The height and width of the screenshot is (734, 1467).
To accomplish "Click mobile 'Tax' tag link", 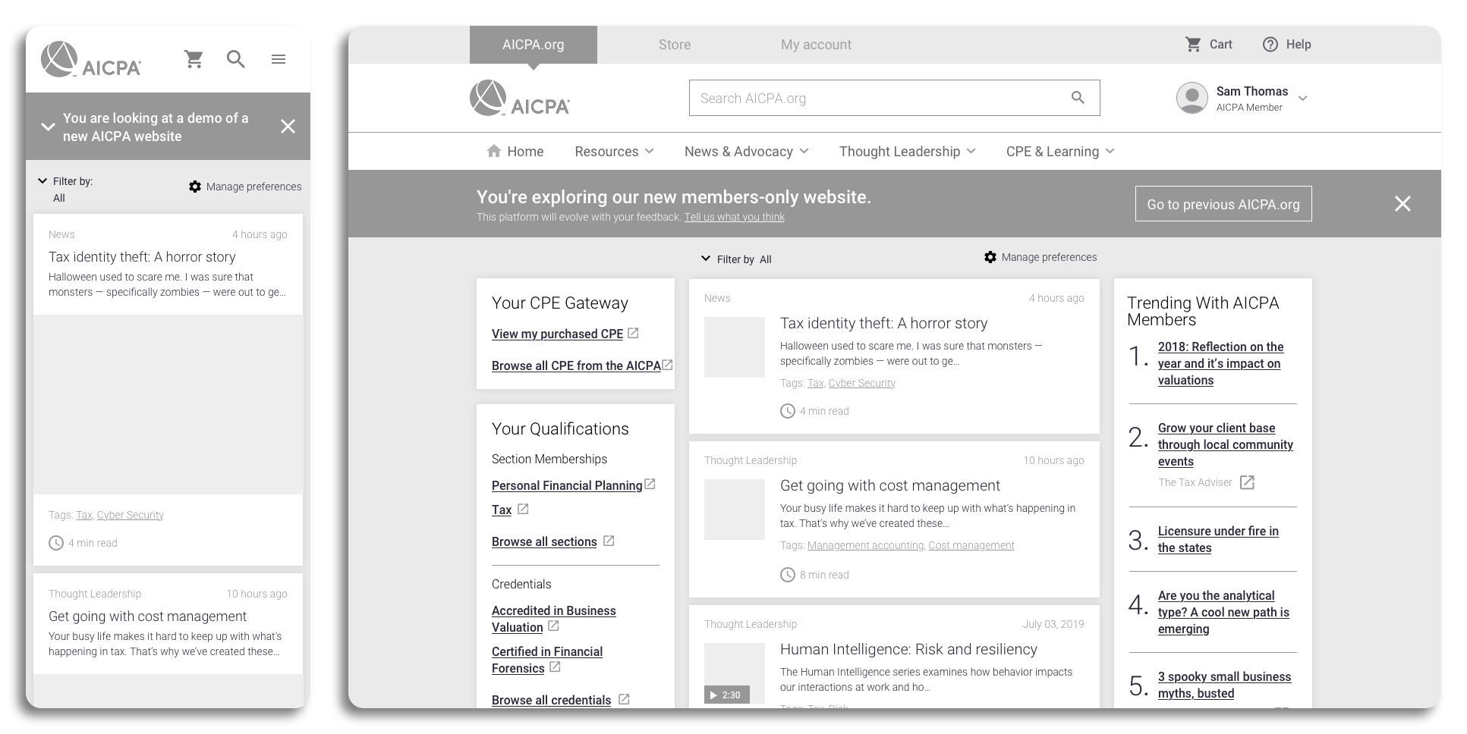I will tap(84, 515).
